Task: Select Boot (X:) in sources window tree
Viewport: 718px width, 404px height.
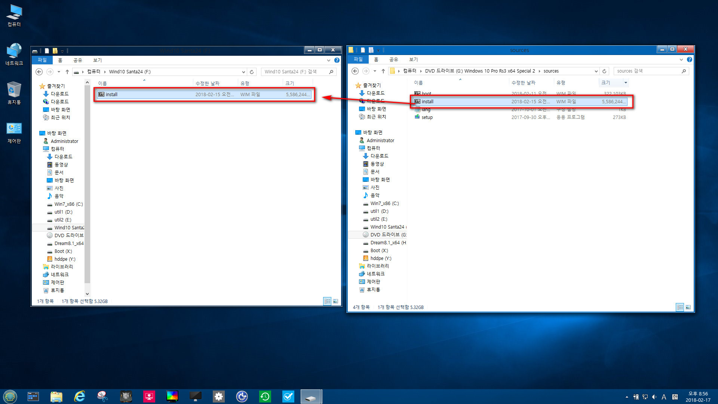Action: coord(379,251)
